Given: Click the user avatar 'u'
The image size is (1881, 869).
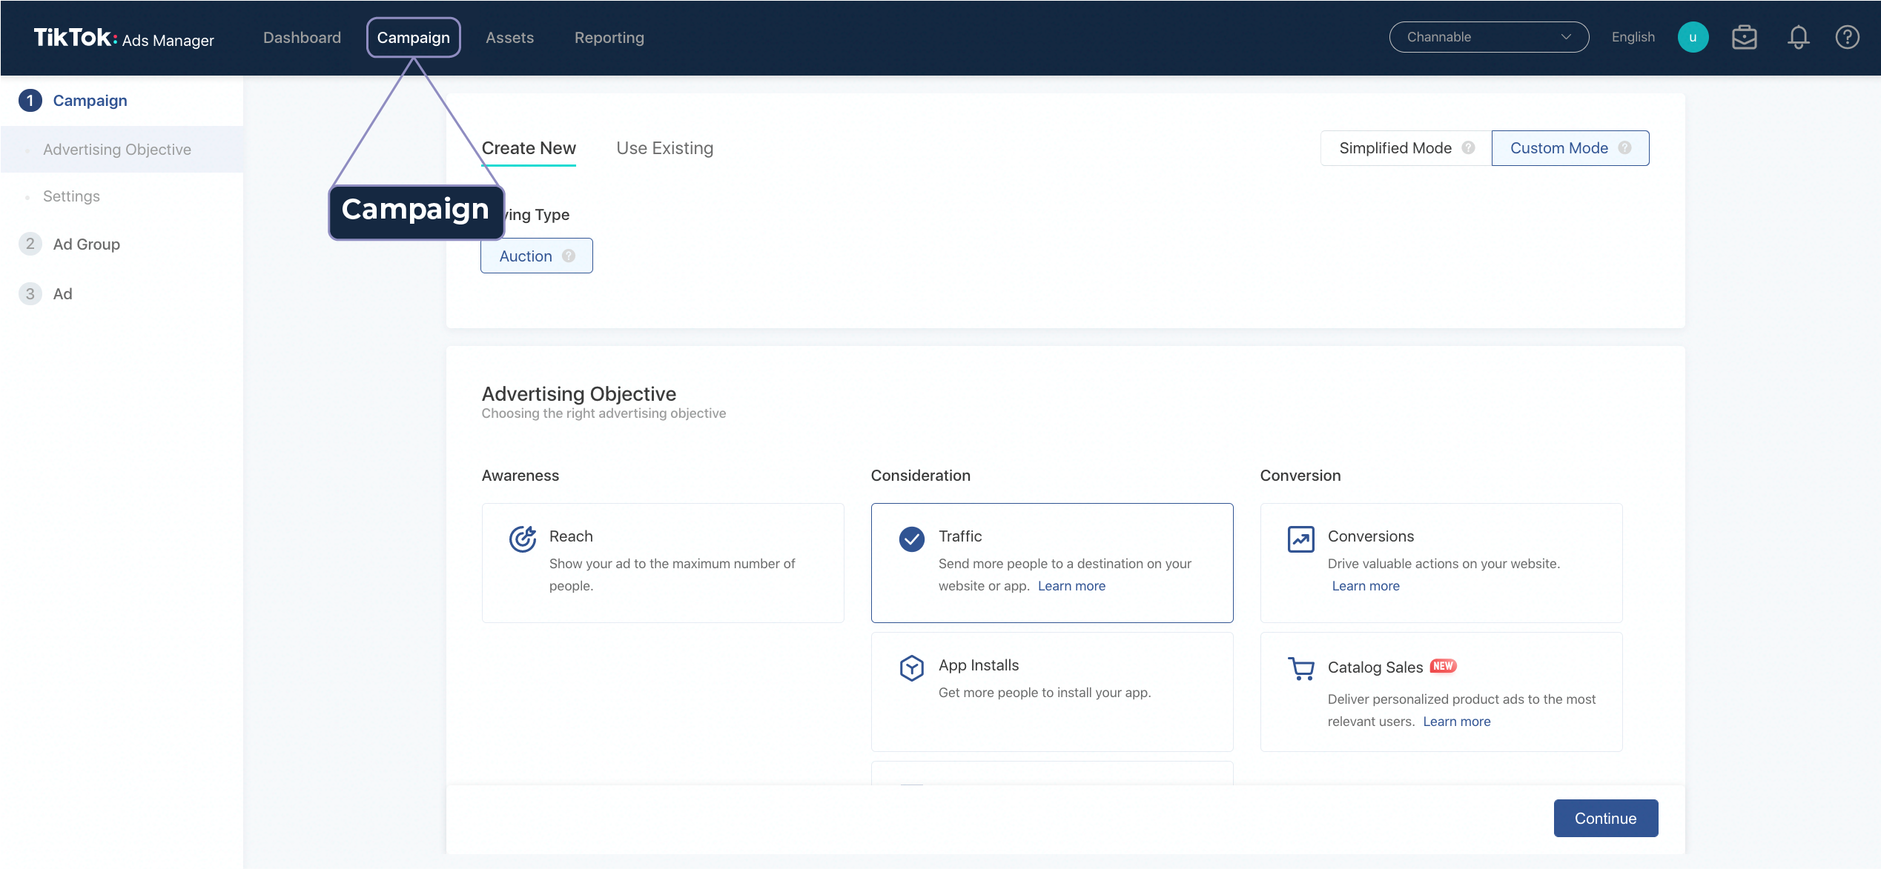Looking at the screenshot, I should click(1693, 37).
